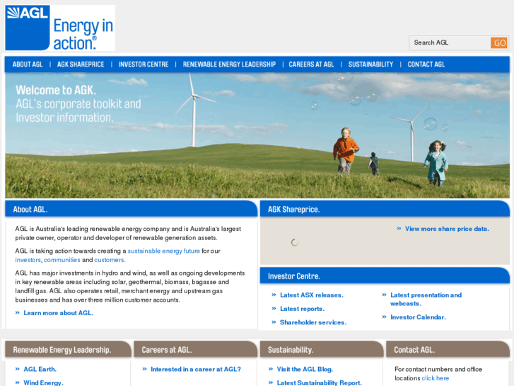The image size is (514, 386).
Task: Click the AGL Energy in action logo
Action: [x=60, y=28]
